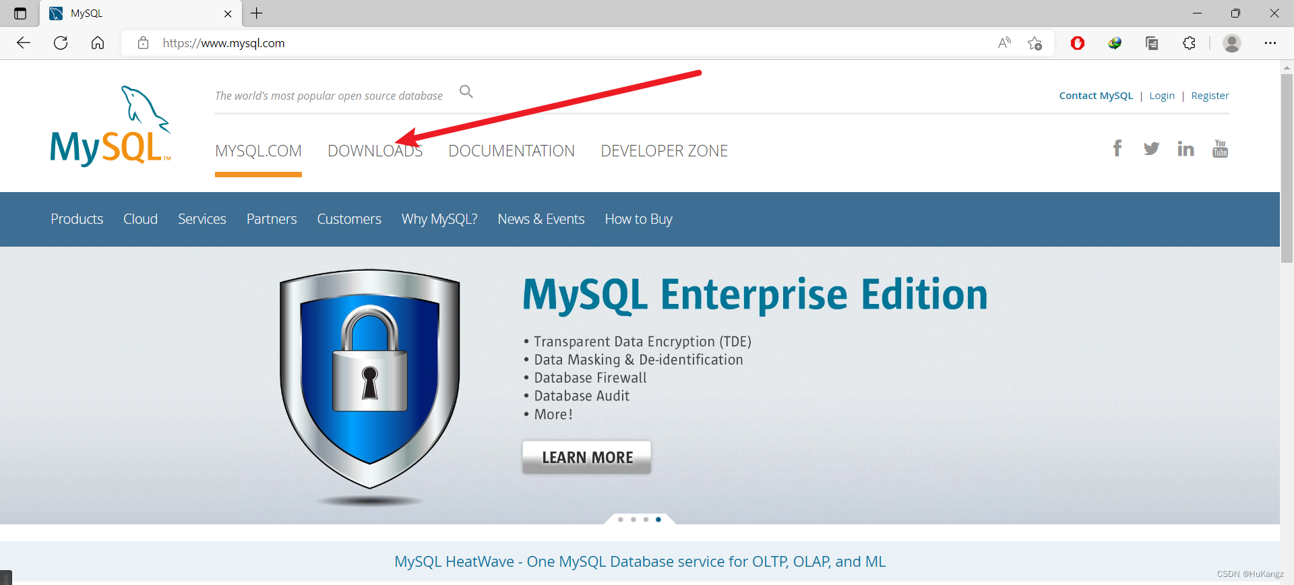
Task: Open MySQL's Twitter page icon
Action: (x=1151, y=148)
